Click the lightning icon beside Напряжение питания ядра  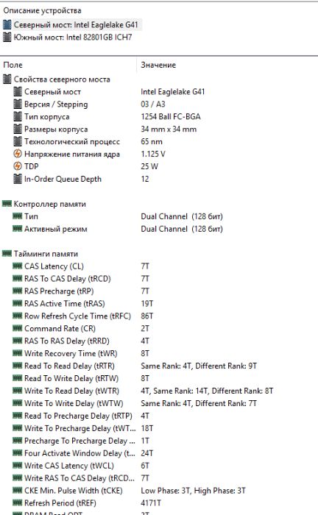(18, 154)
